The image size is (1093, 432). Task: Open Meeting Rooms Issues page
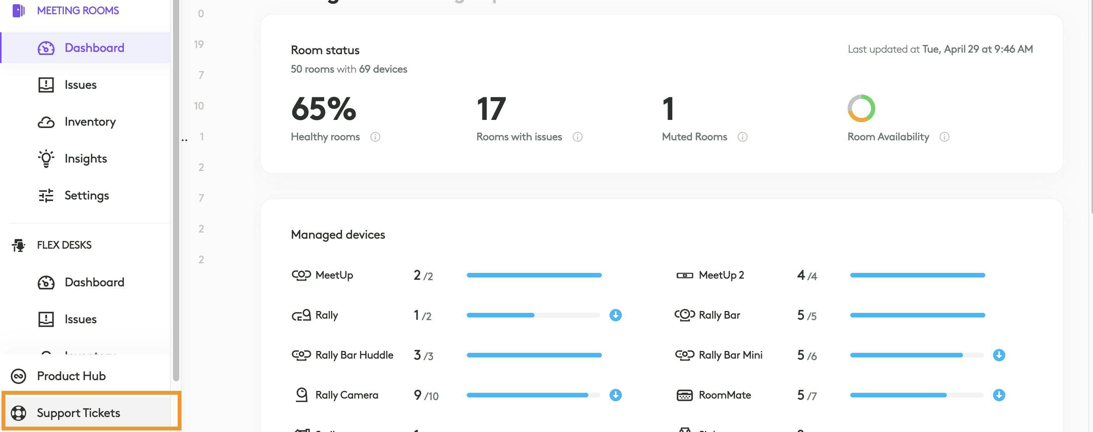(x=80, y=85)
